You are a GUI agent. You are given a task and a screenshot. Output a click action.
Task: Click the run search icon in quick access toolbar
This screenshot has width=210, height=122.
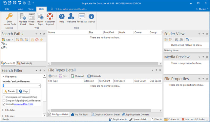pyautogui.click(x=19, y=3)
